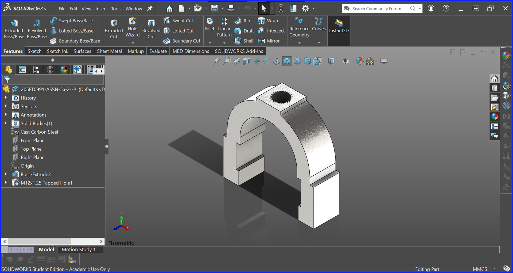Click the Intersect tool
Image resolution: width=513 pixels, height=273 pixels.
[x=271, y=31]
